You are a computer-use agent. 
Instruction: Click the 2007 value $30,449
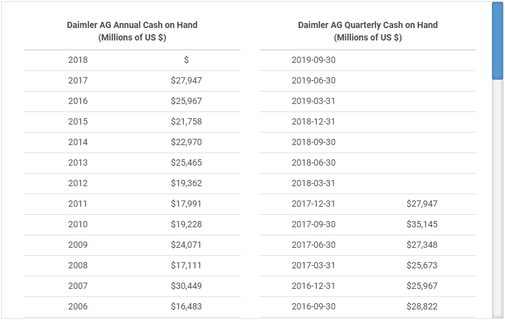coord(186,286)
